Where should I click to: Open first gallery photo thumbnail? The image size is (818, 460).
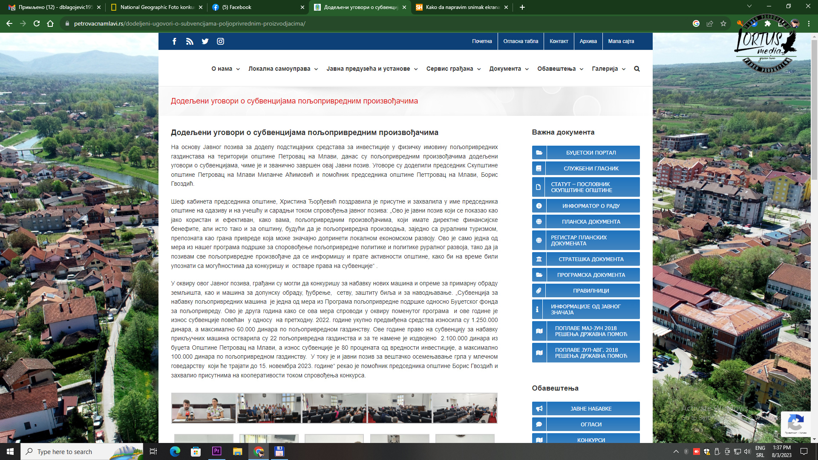click(x=204, y=408)
